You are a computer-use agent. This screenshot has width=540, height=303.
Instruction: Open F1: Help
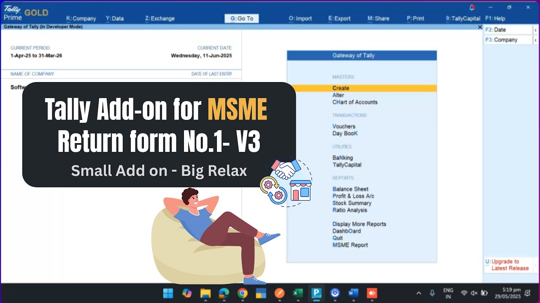pyautogui.click(x=495, y=19)
